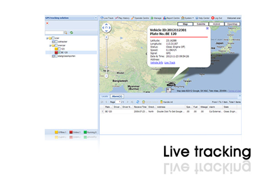Pan the map right

click(110, 28)
